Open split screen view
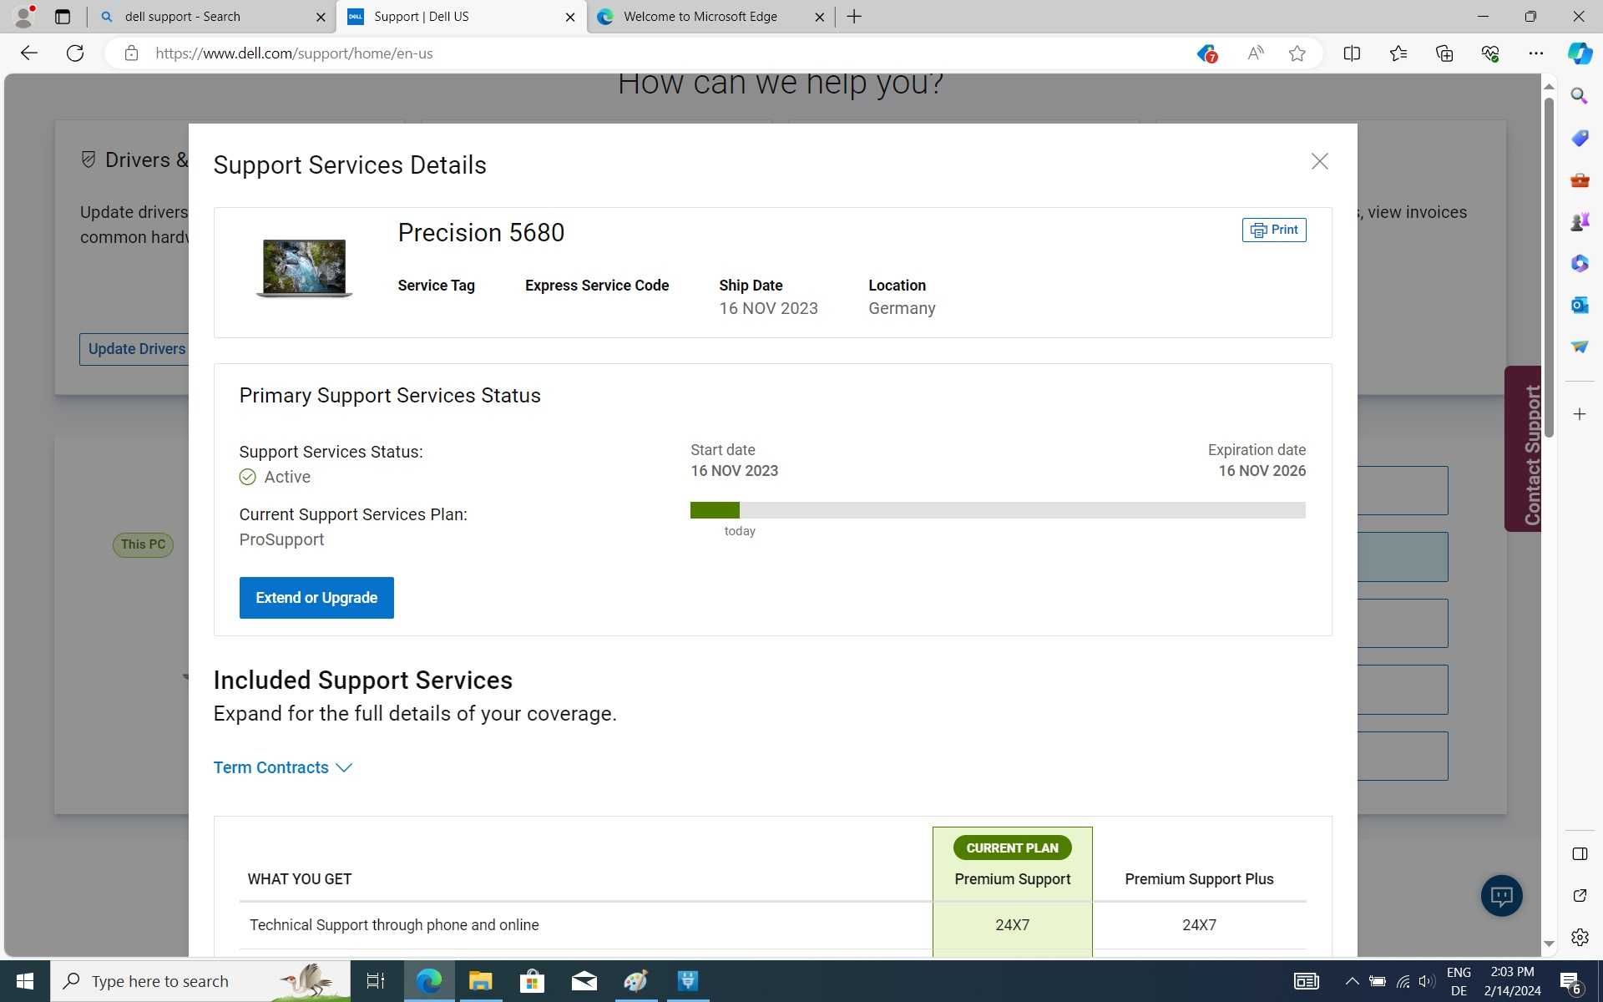Viewport: 1603px width, 1002px height. [1352, 53]
